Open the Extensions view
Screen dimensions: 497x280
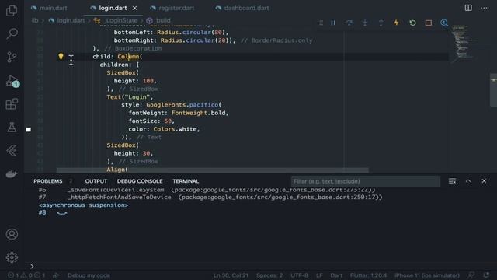12,104
